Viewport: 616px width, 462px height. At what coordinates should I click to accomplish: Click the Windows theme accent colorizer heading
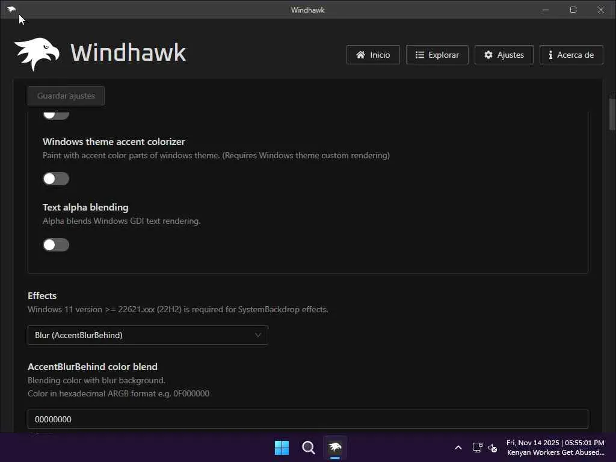pos(114,141)
